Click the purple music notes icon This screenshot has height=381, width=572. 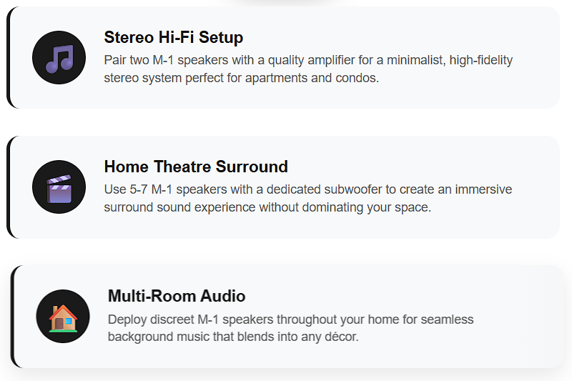[59, 58]
